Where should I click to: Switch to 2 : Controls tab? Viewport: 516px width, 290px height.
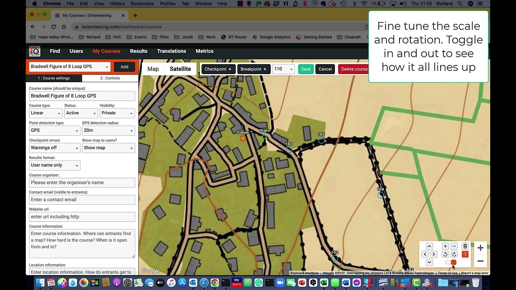(110, 78)
